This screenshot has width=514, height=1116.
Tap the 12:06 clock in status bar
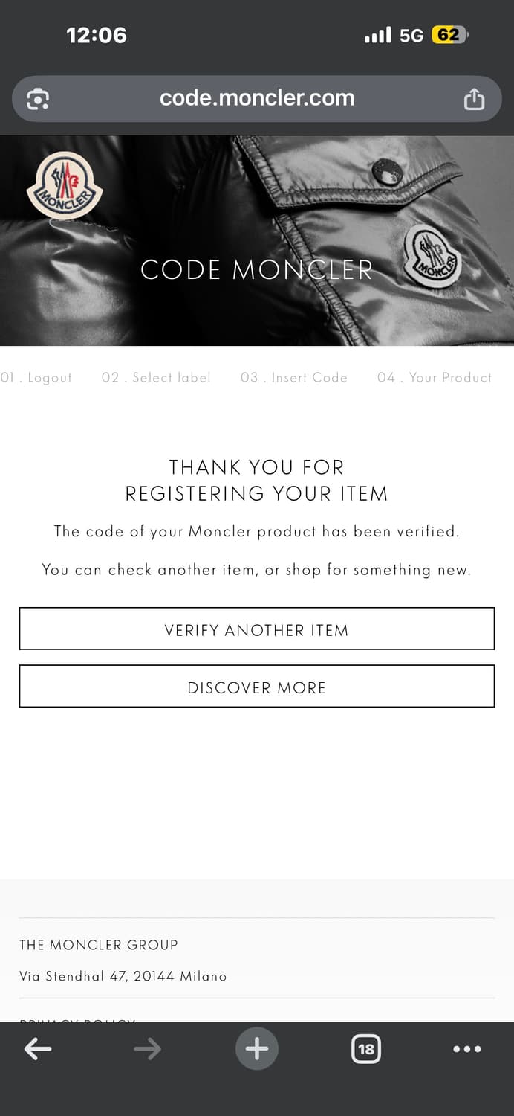click(x=97, y=35)
